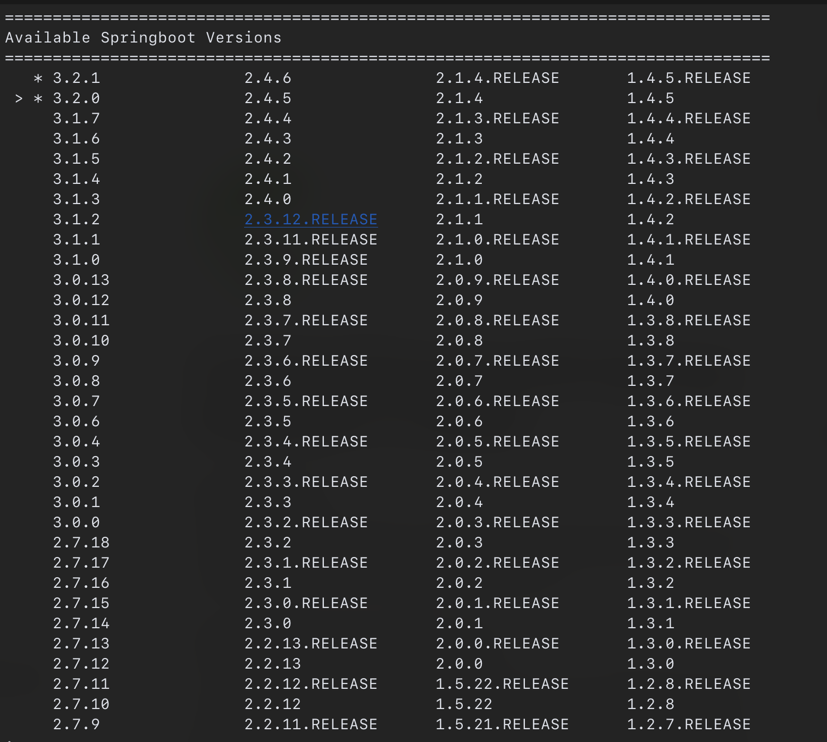
Task: Click version 3.1.0
Action: pos(77,260)
